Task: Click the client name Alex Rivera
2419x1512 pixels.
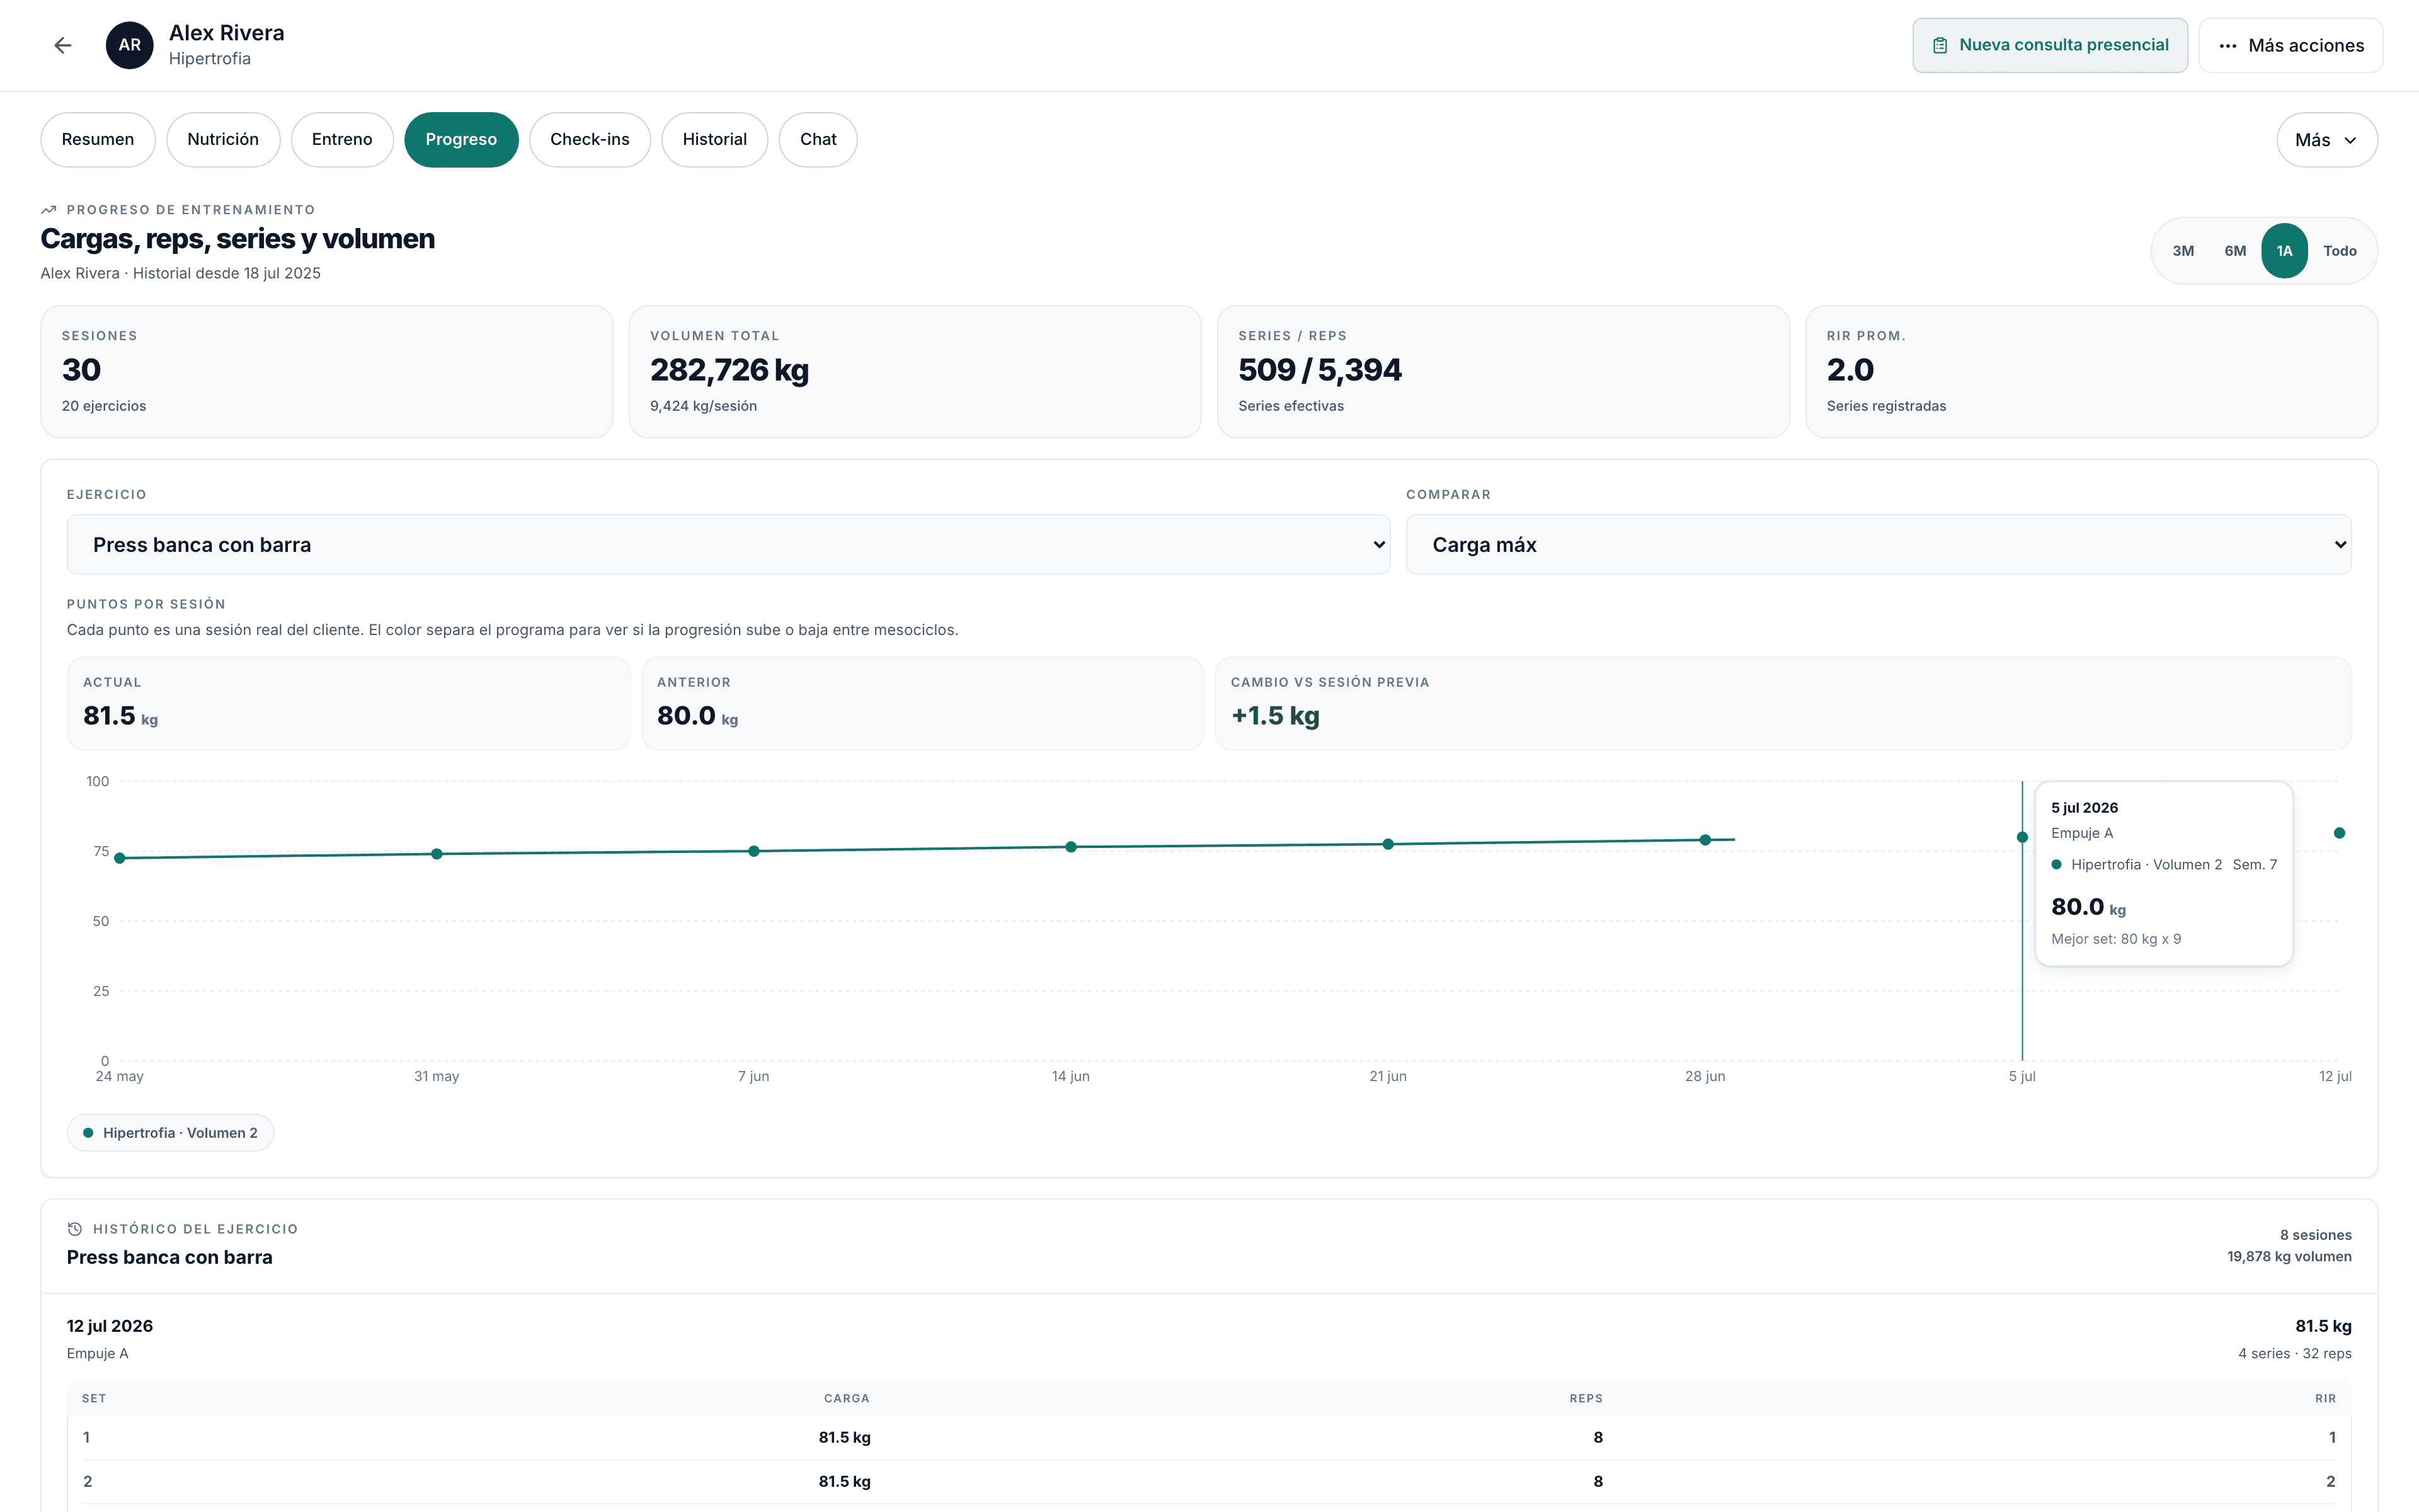Action: tap(227, 33)
